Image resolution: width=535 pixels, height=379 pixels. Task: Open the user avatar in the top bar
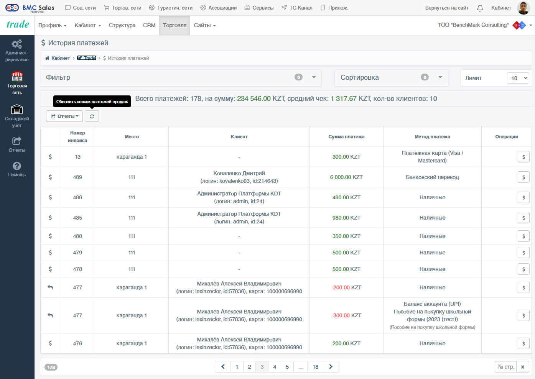[x=523, y=8]
